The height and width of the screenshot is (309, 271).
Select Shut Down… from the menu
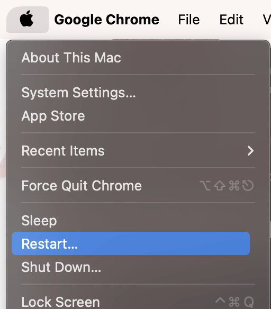tap(138, 267)
